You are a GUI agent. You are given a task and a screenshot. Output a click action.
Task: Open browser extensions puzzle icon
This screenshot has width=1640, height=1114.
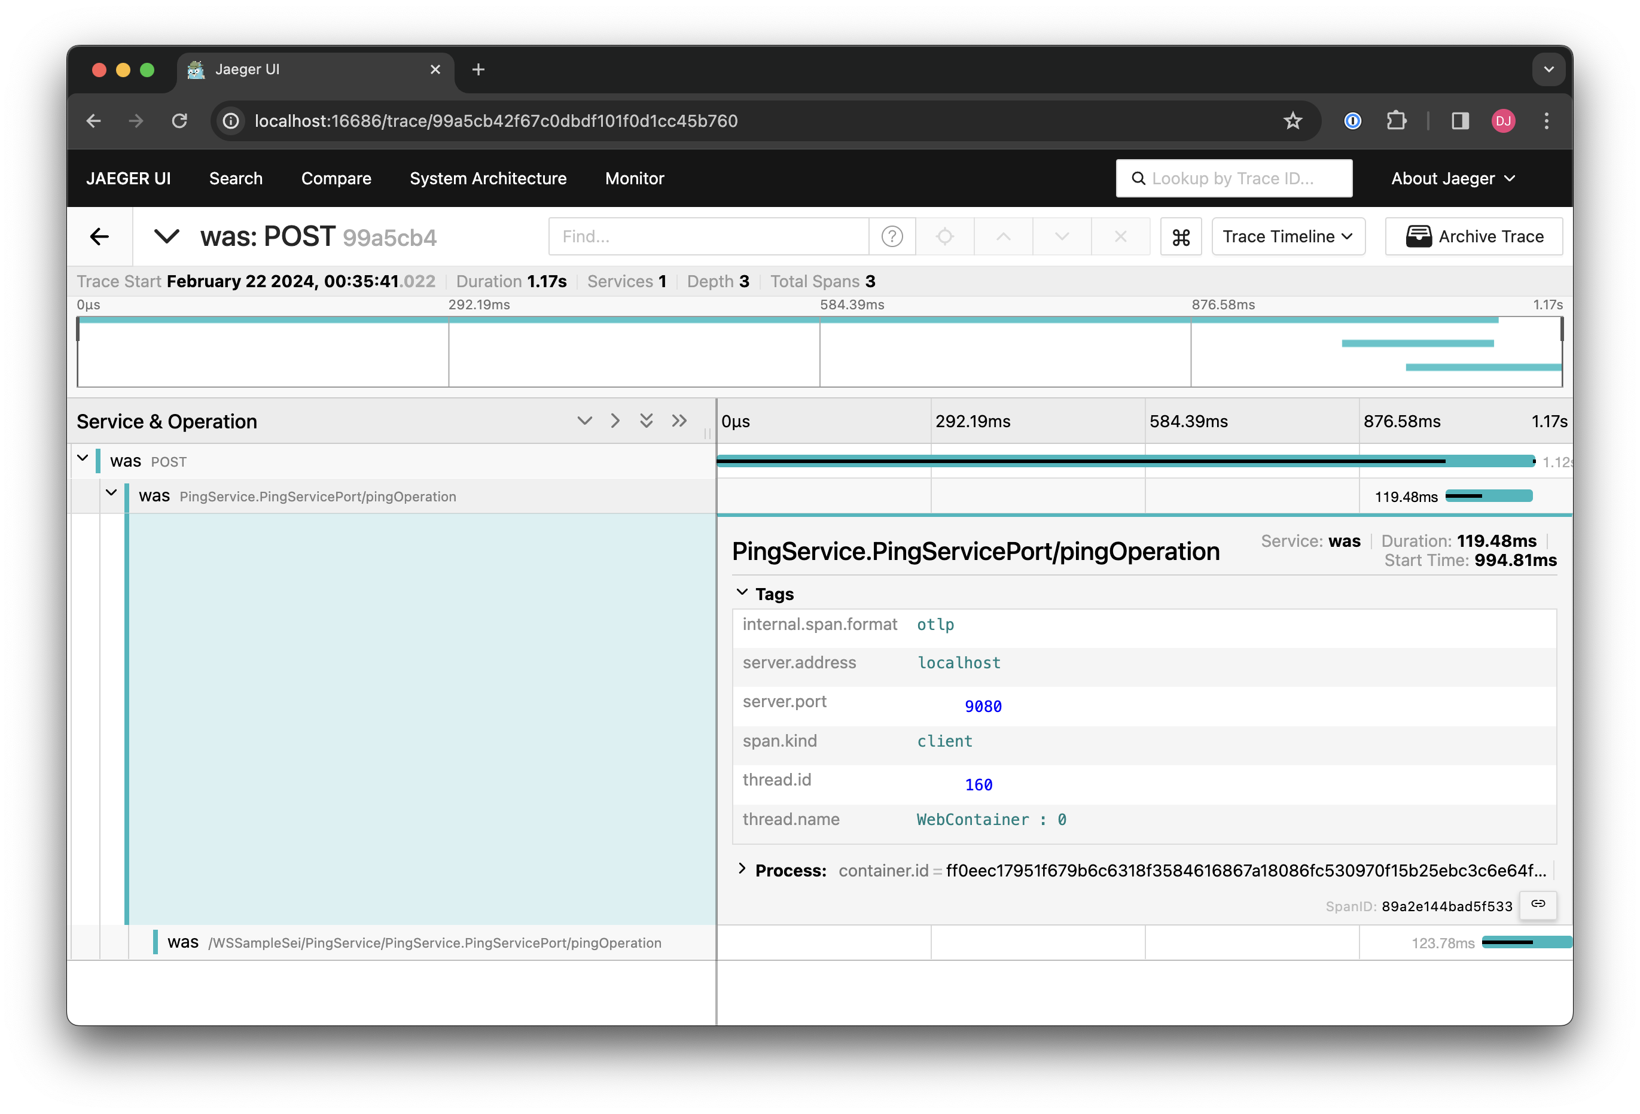(x=1396, y=121)
